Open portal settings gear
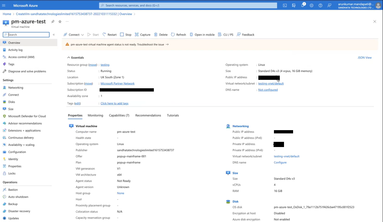This screenshot has width=383, height=222. click(312, 6)
